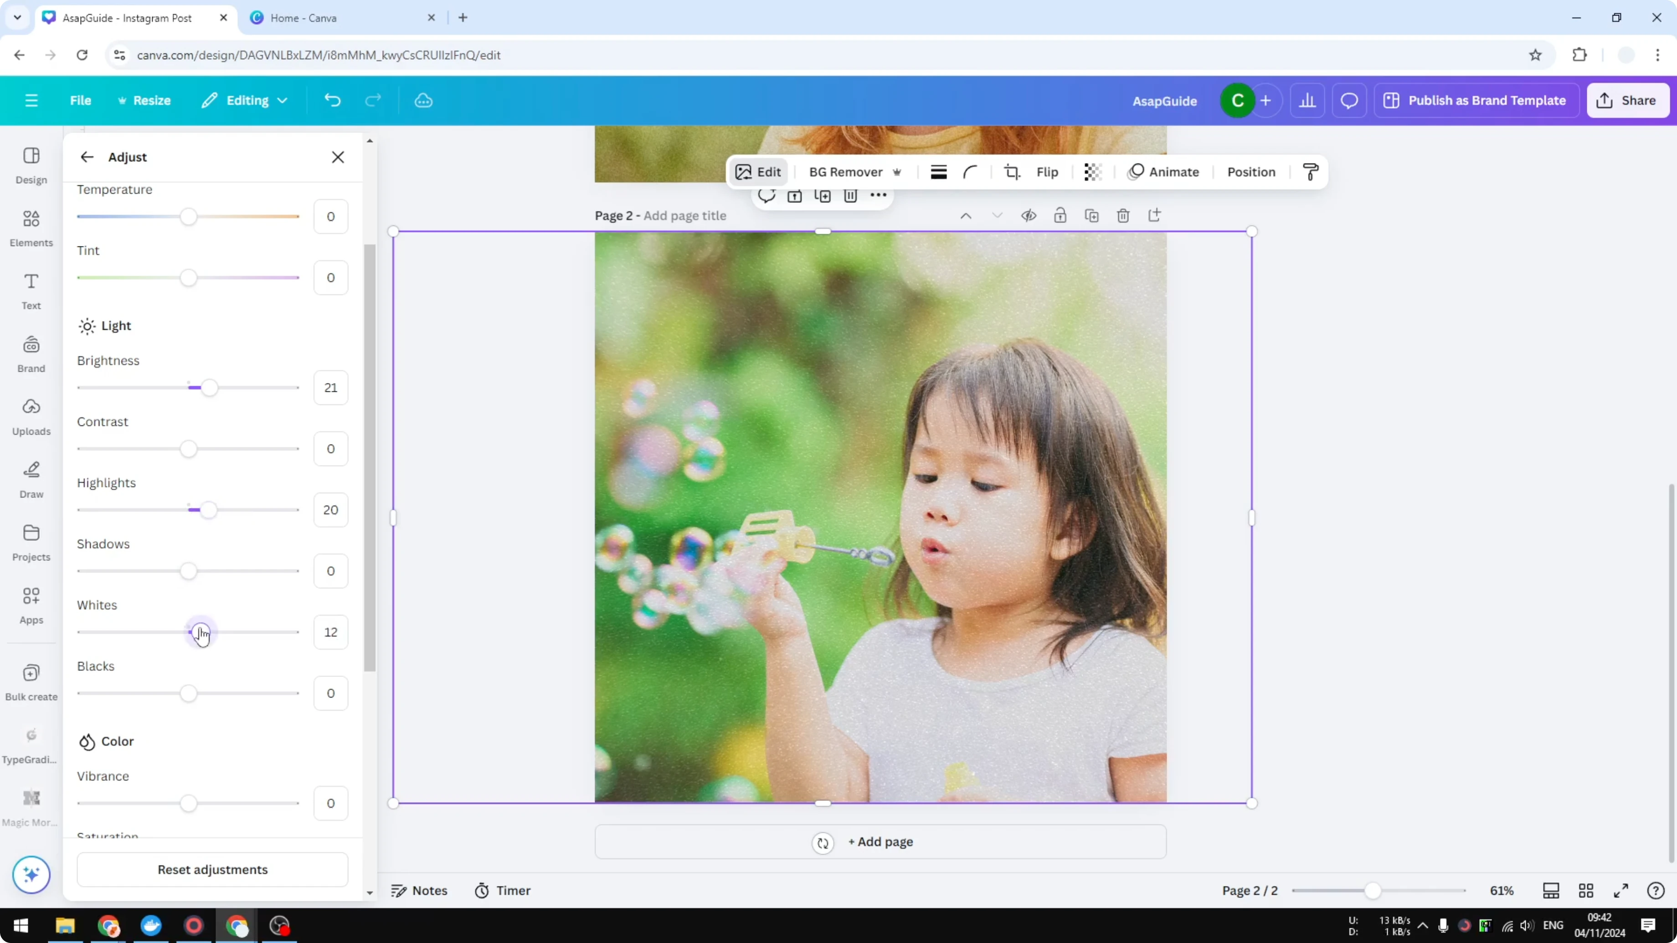Click Add page below the canvas
Screen dimensions: 1677x943
point(880,841)
